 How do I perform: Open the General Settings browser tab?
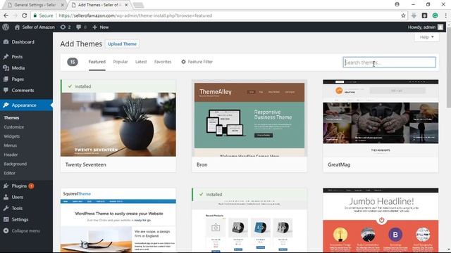click(x=35, y=5)
